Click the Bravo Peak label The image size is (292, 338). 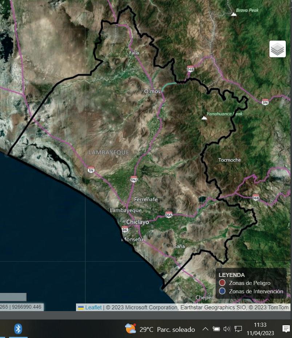coord(247,10)
